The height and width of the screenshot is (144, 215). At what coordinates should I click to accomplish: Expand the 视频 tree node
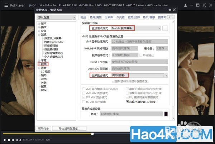(x=39, y=64)
